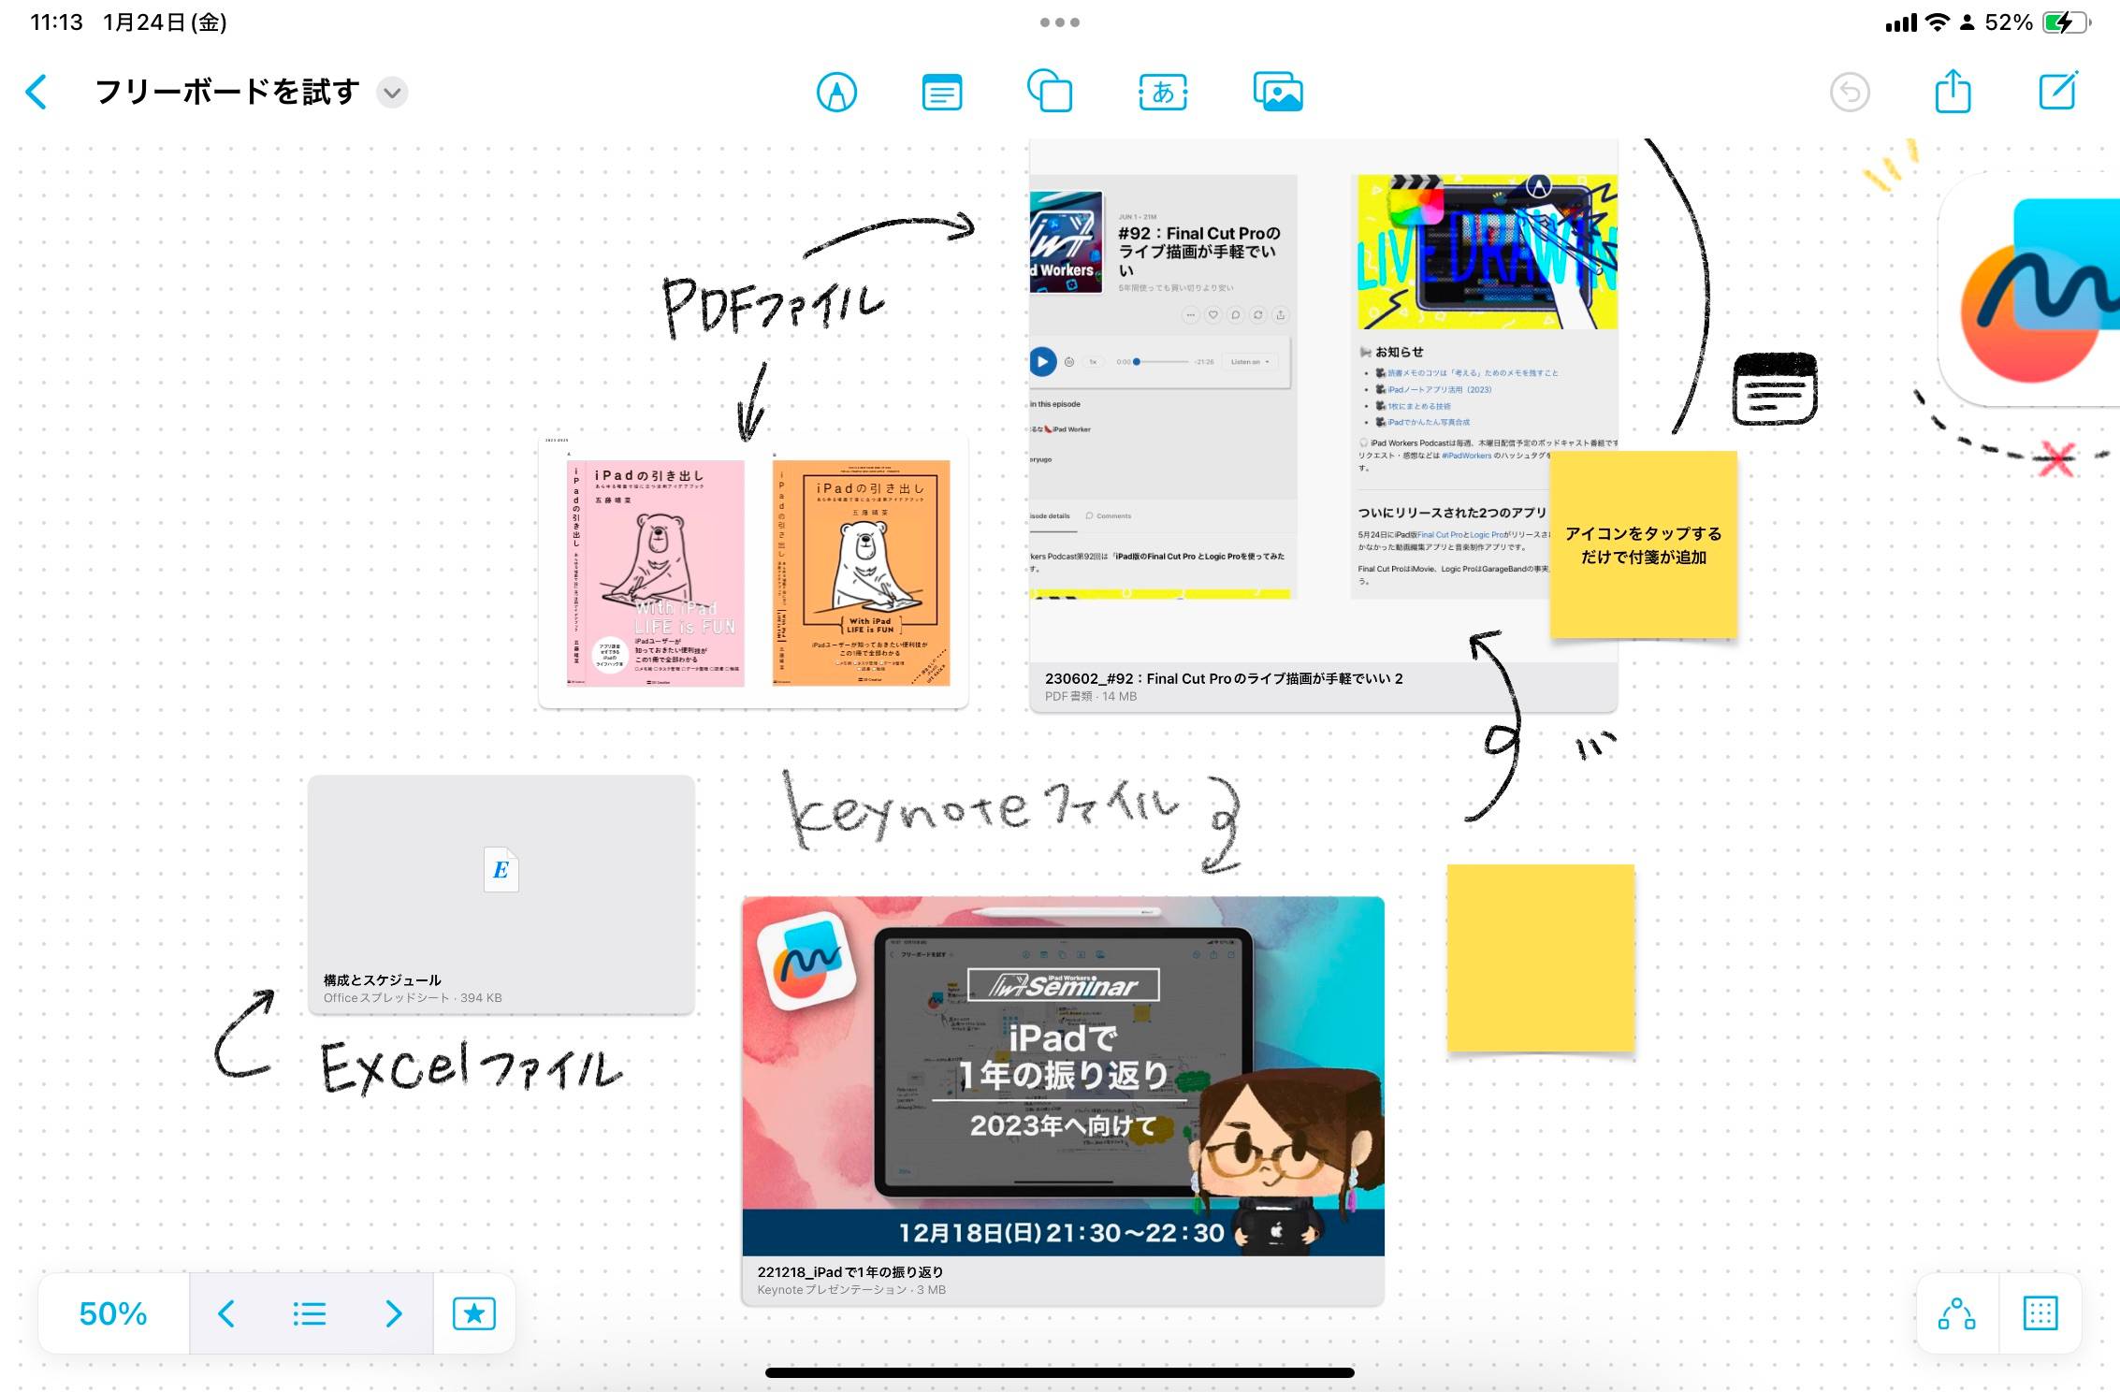Insert a text box
2120x1392 pixels.
(x=1163, y=92)
